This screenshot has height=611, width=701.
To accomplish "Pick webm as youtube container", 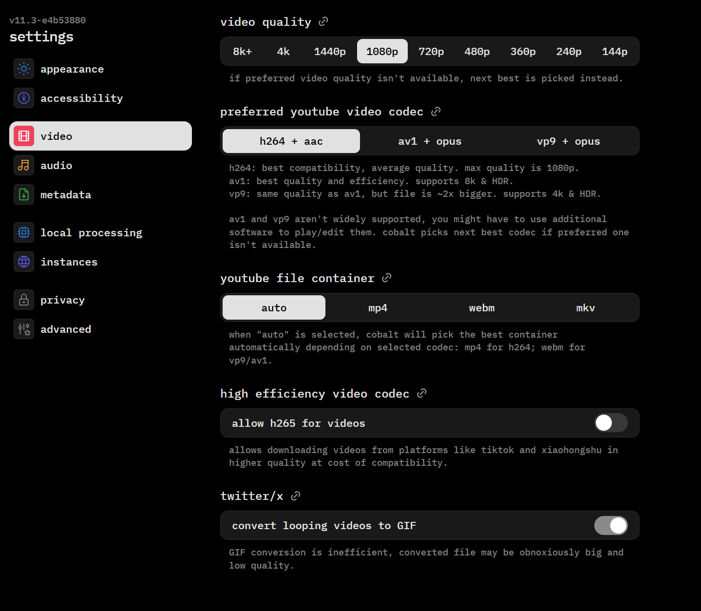I will (481, 308).
